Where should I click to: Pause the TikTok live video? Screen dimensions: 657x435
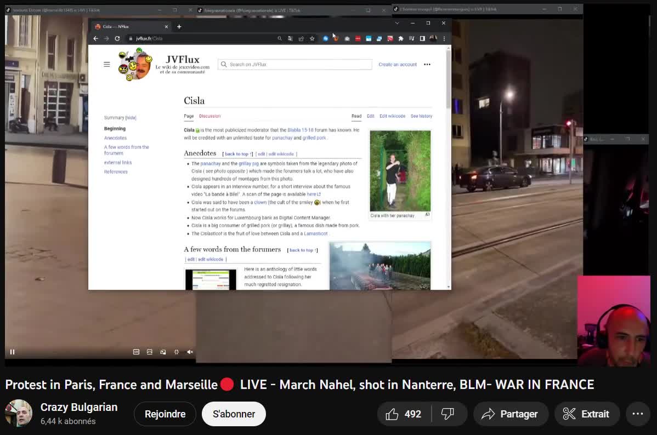click(12, 352)
